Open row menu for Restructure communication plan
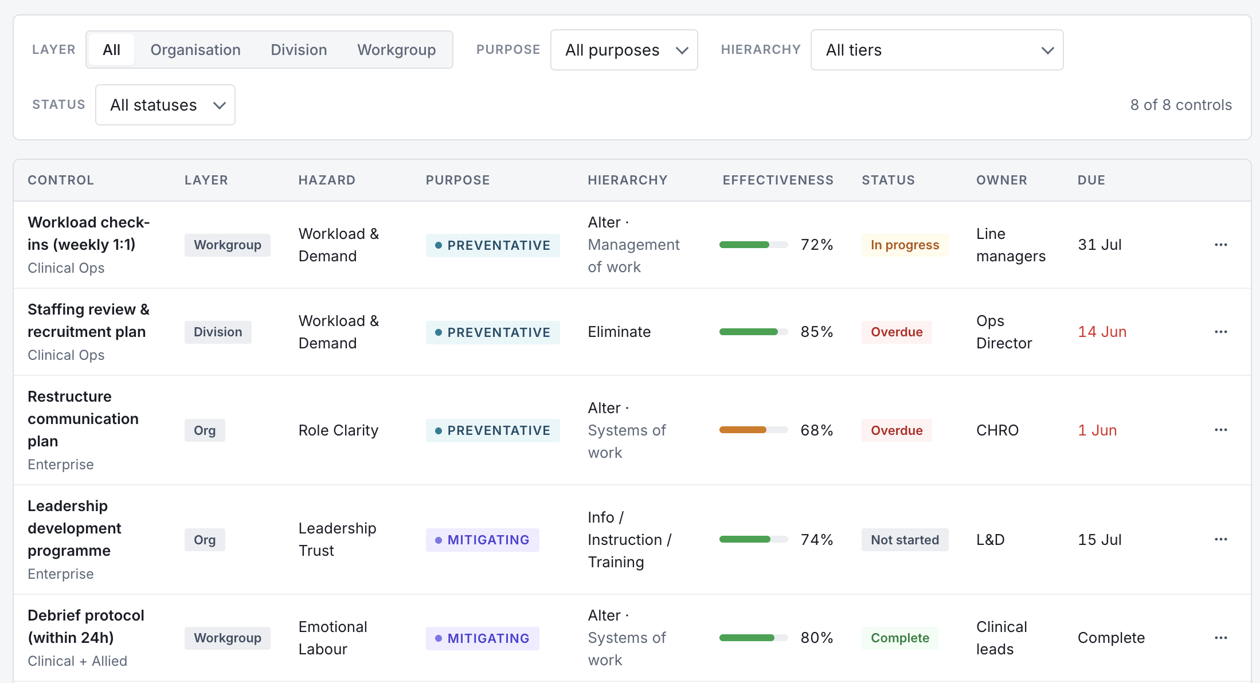1260x683 pixels. (1220, 430)
